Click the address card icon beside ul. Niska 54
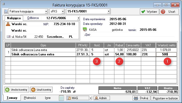The height and width of the screenshot is (103, 182). [x=9, y=37]
